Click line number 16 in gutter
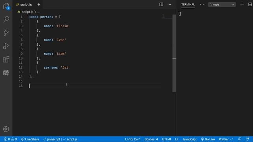The height and width of the screenshot is (142, 253). 21,86
